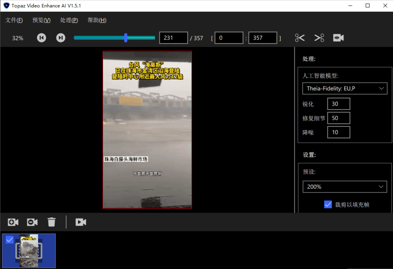Select the current frame number field 231
The width and height of the screenshot is (393, 269).
tap(173, 38)
